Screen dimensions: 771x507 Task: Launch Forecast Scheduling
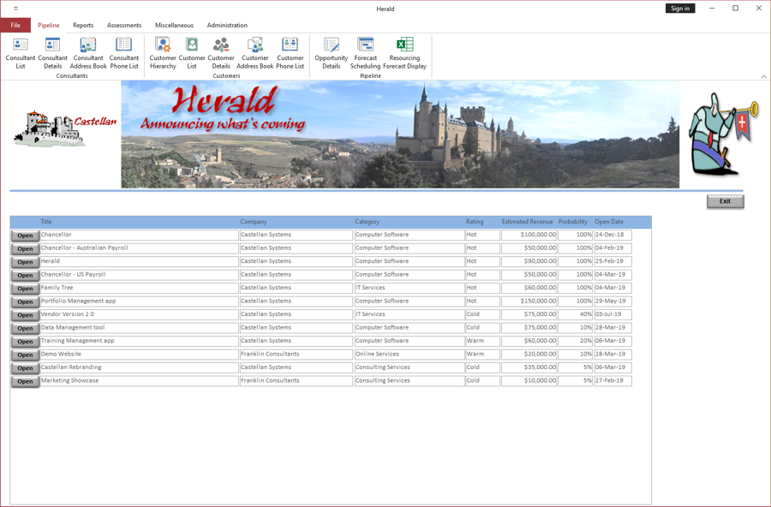point(365,53)
